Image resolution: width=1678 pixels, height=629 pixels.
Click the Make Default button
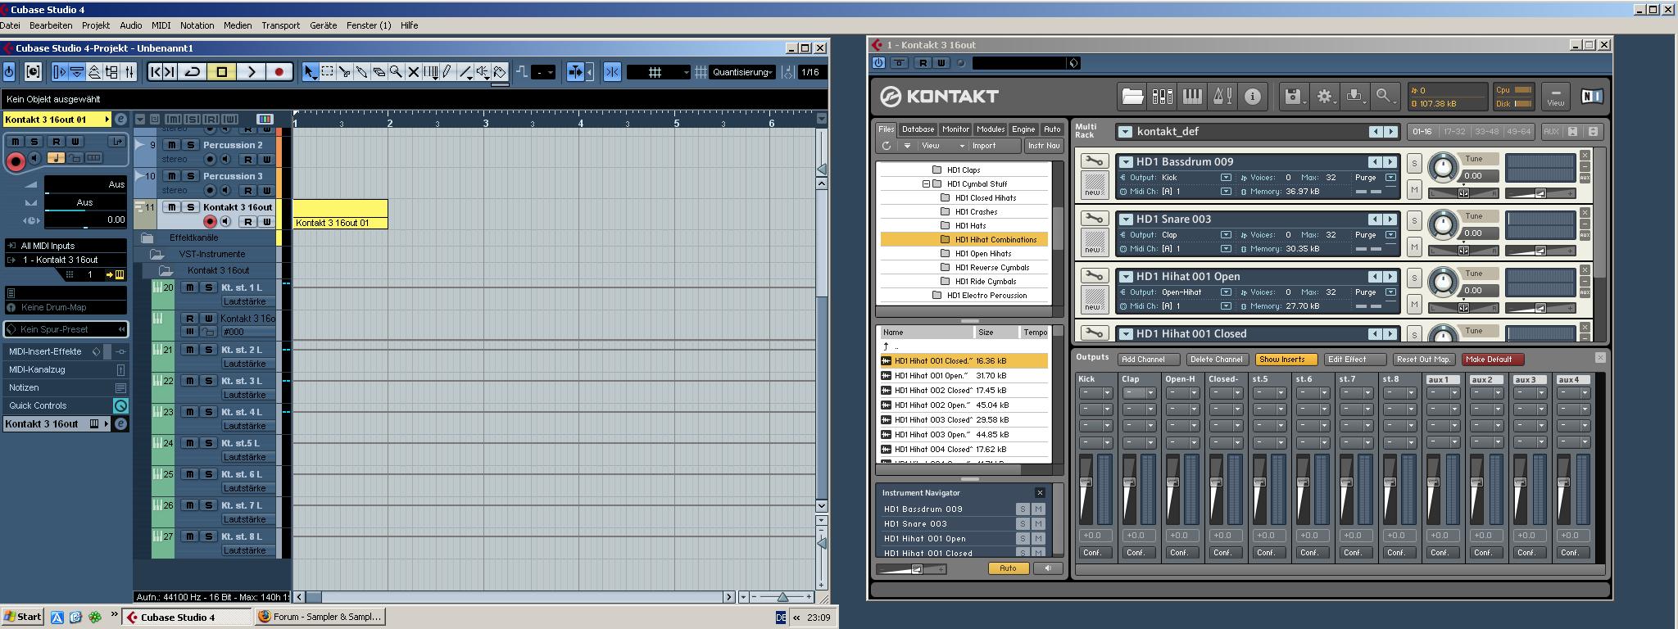coord(1493,360)
